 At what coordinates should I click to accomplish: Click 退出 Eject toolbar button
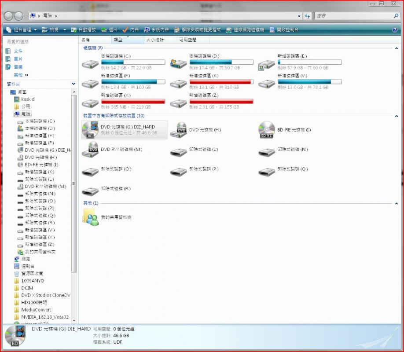110,30
